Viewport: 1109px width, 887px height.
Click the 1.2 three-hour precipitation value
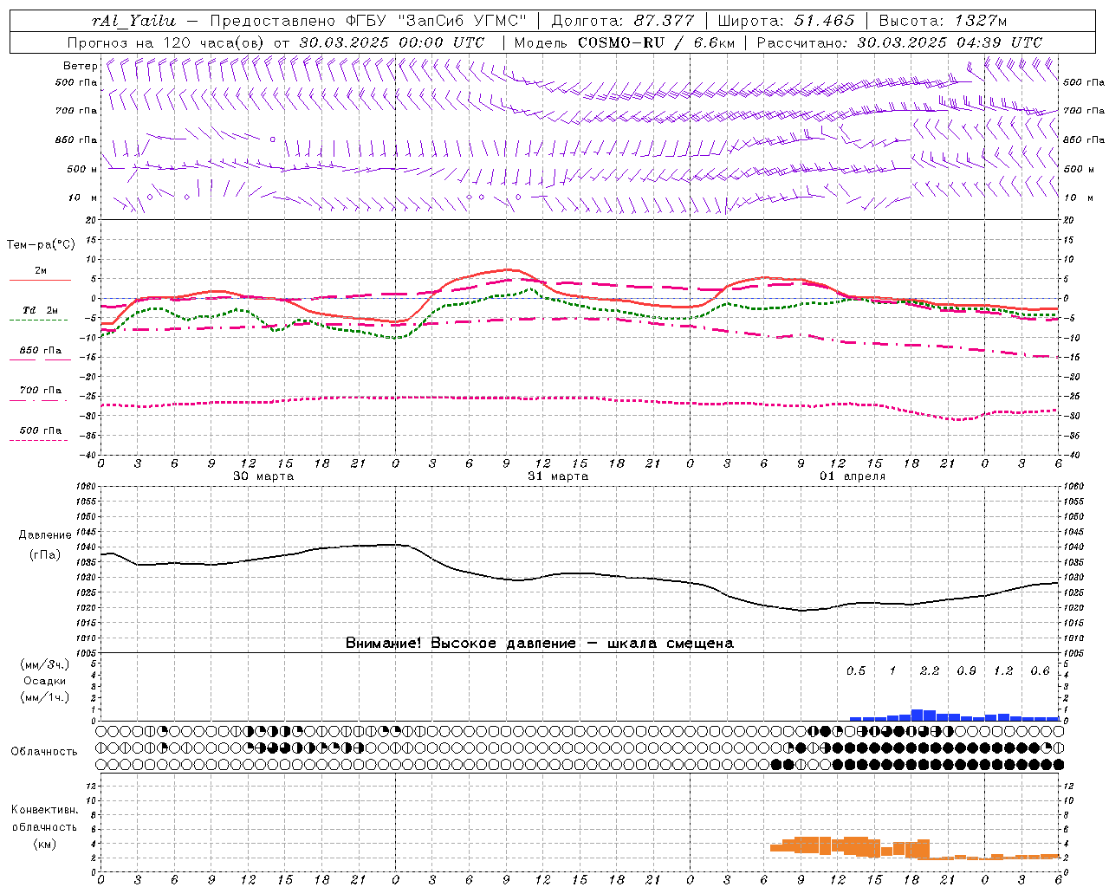click(x=1002, y=671)
